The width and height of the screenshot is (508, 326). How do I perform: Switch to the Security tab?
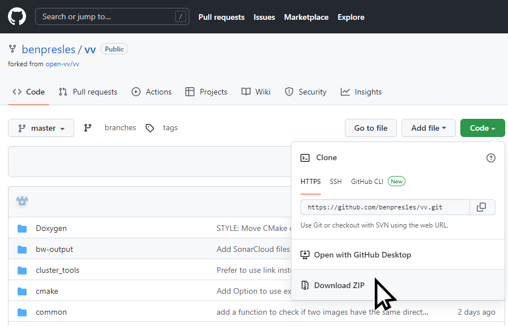[306, 92]
